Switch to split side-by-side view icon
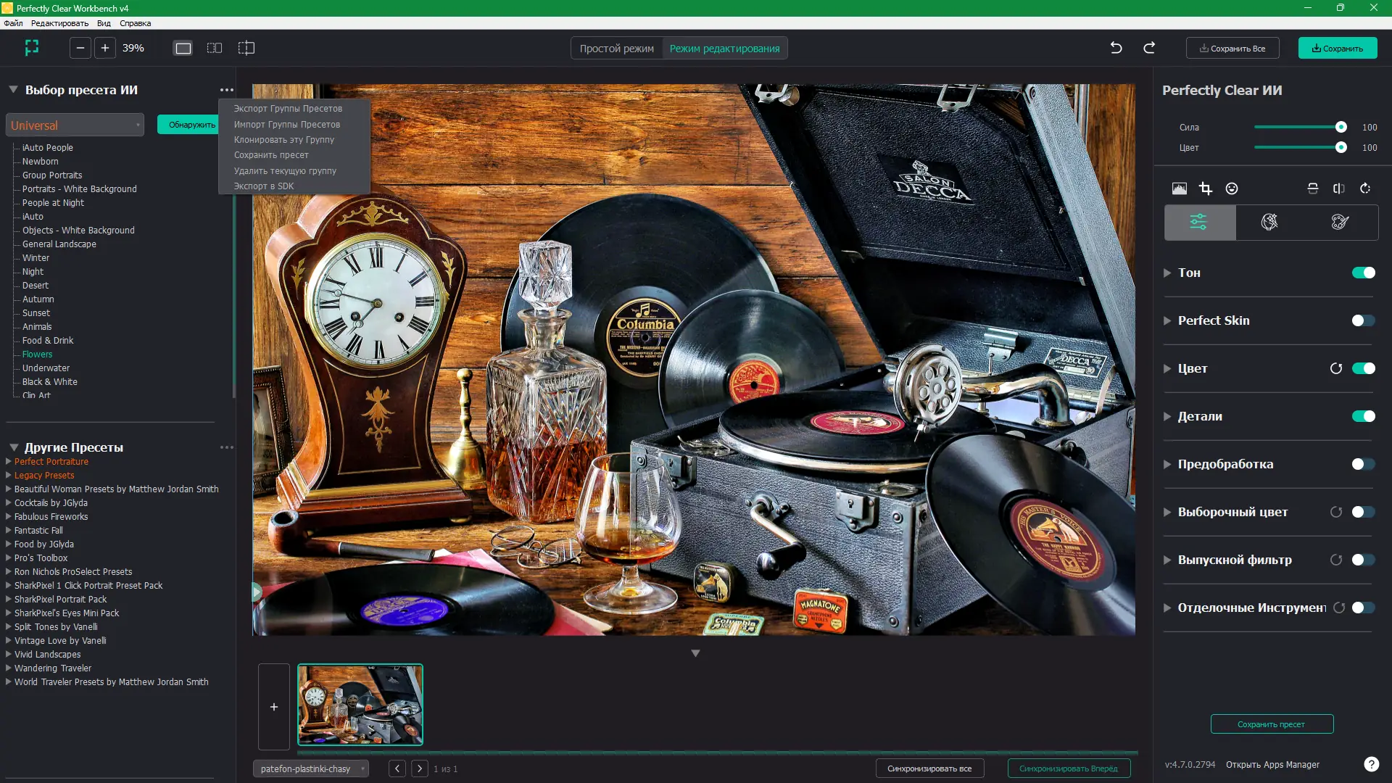The height and width of the screenshot is (783, 1392). point(215,48)
